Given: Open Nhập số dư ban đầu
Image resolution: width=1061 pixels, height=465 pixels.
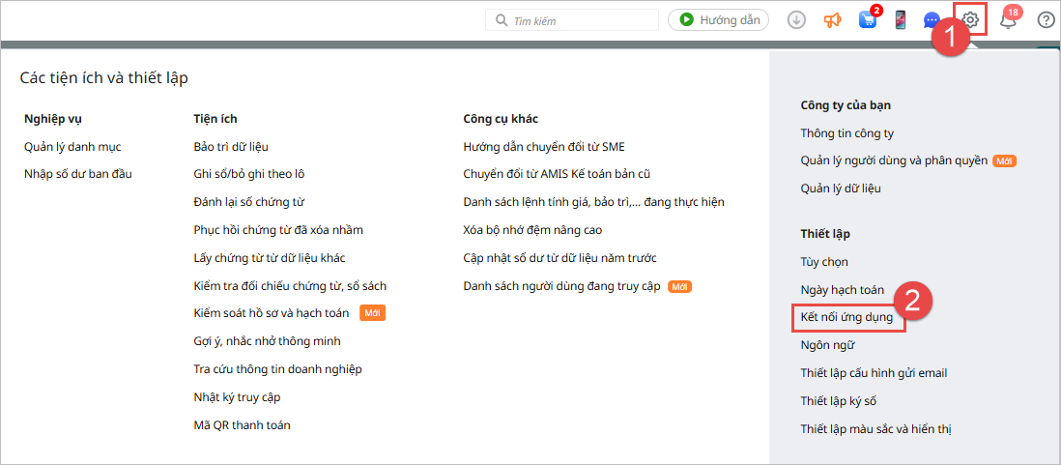Looking at the screenshot, I should click(x=77, y=174).
